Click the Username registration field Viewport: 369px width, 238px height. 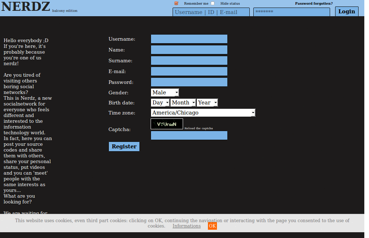click(x=189, y=39)
